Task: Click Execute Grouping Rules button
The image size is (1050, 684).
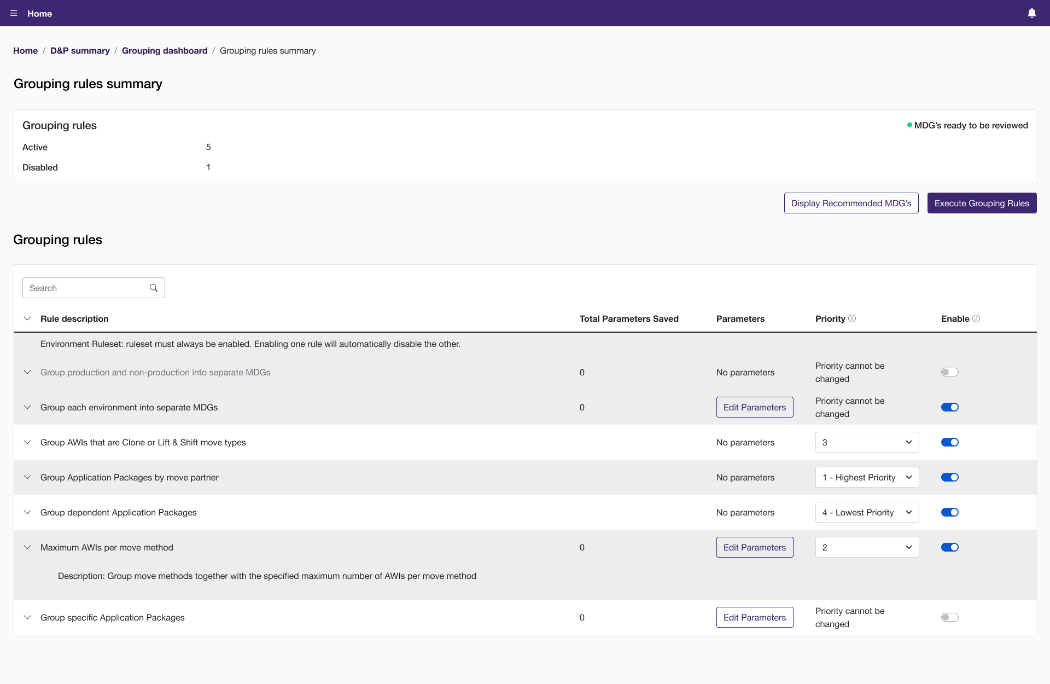Action: tap(982, 203)
